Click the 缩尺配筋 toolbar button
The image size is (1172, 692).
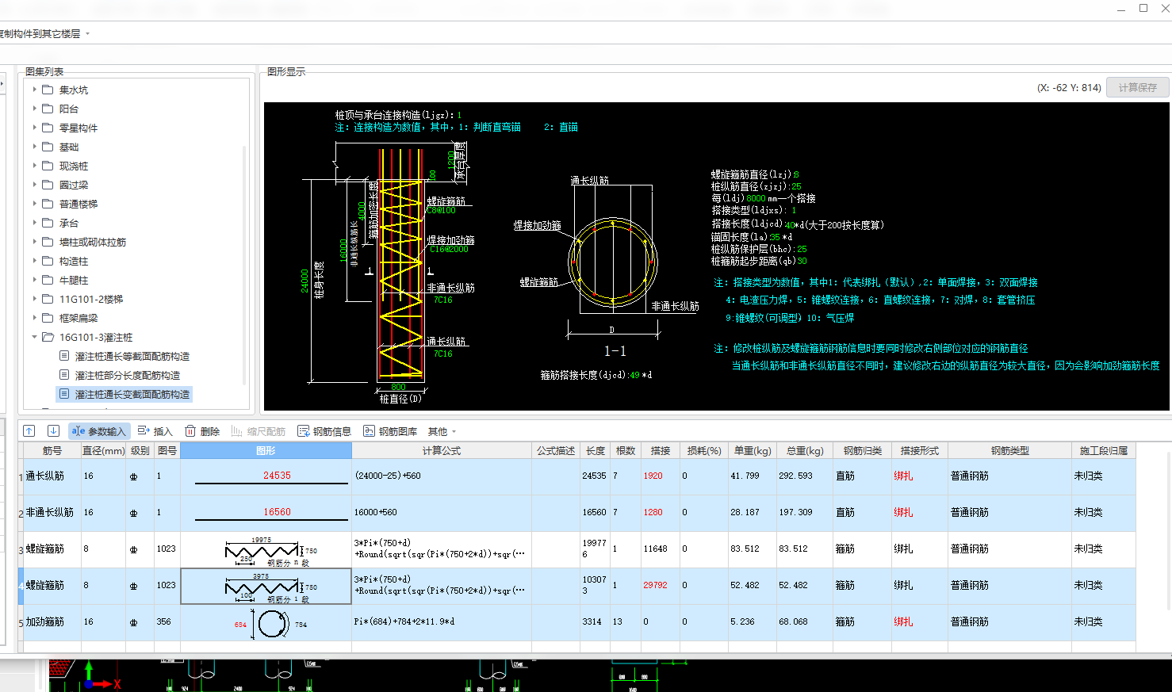click(x=259, y=431)
